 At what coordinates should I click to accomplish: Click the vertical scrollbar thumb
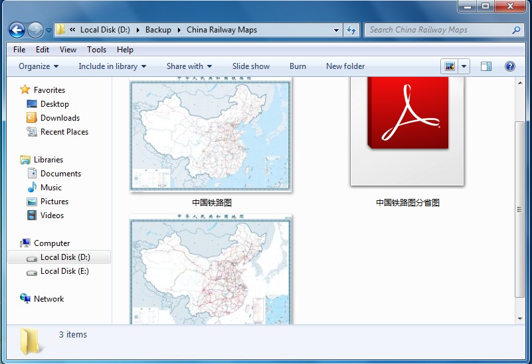[519, 209]
